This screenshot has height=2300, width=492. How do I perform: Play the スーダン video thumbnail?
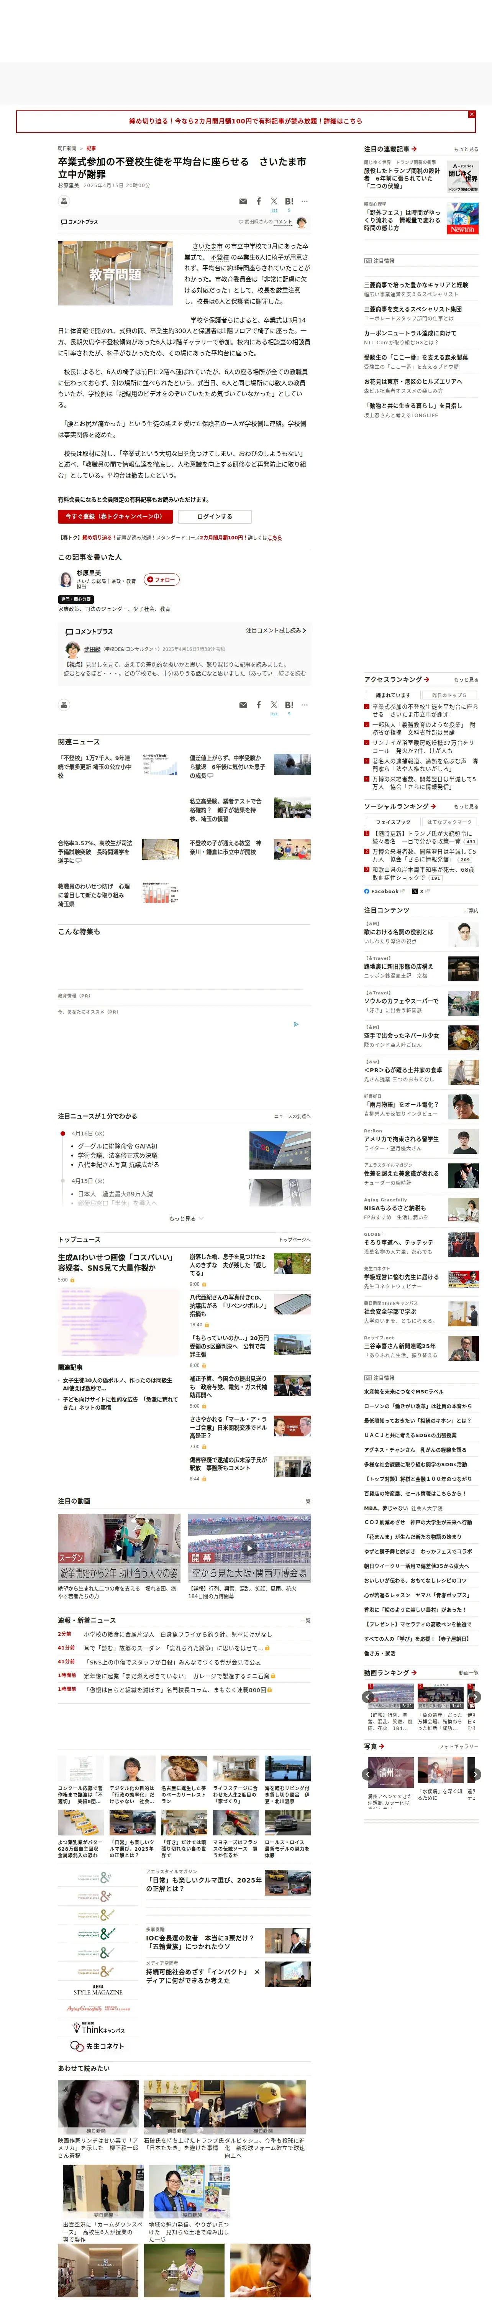coord(119,1548)
